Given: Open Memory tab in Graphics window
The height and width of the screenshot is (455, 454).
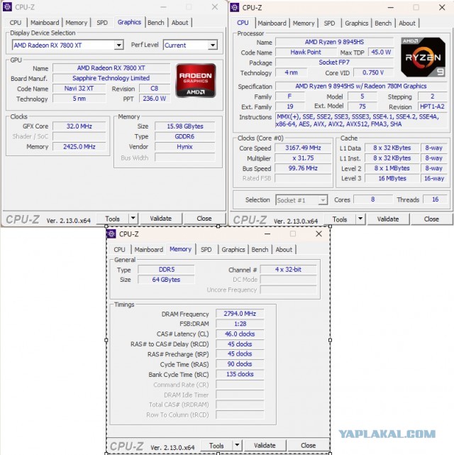Looking at the screenshot, I should (76, 23).
